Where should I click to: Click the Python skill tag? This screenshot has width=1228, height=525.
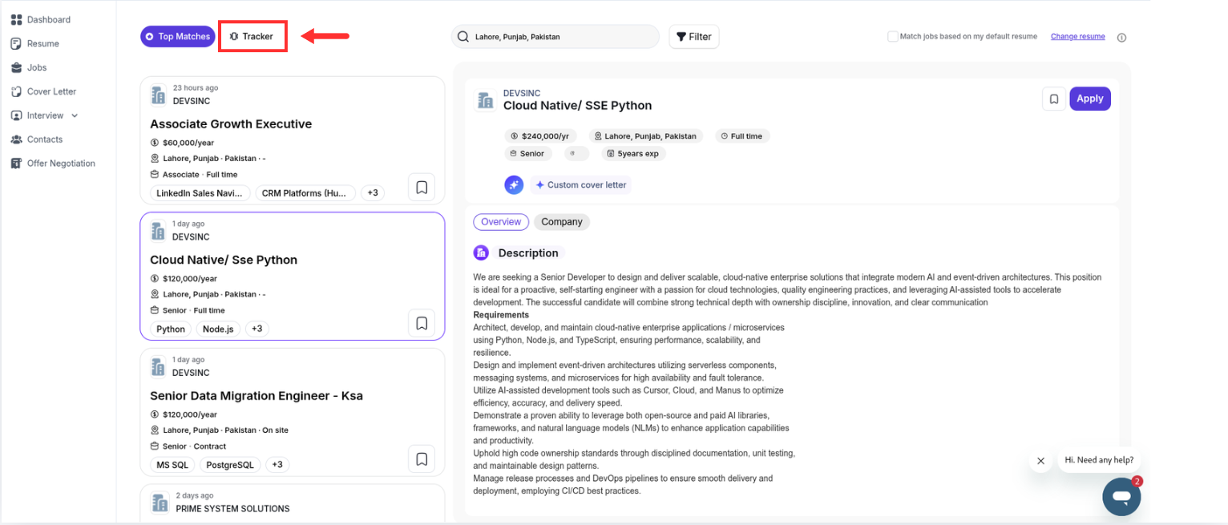coord(171,329)
